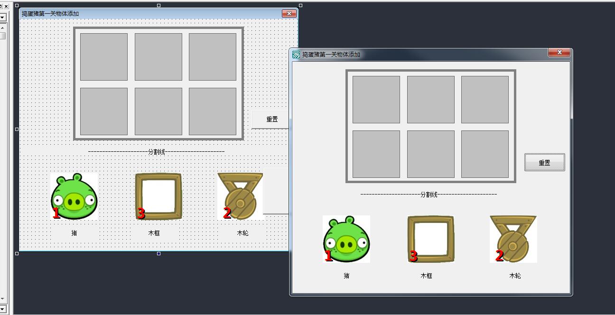Click the 木轮 label in running window
Viewport: 615px width, 315px height.
click(515, 276)
